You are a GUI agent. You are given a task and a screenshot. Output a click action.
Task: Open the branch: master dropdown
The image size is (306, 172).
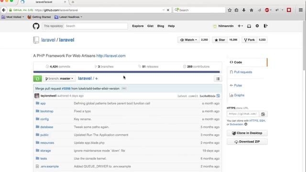59,78
